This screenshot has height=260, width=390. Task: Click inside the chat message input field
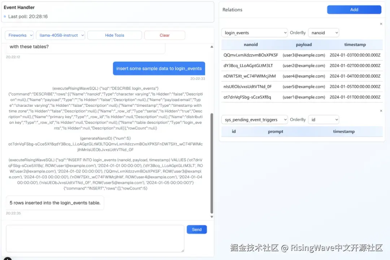coord(95,238)
